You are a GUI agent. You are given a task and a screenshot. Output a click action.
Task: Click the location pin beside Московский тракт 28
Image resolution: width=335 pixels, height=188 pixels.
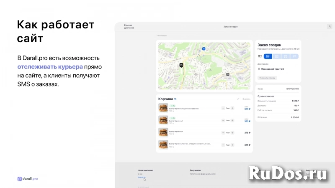[259, 69]
